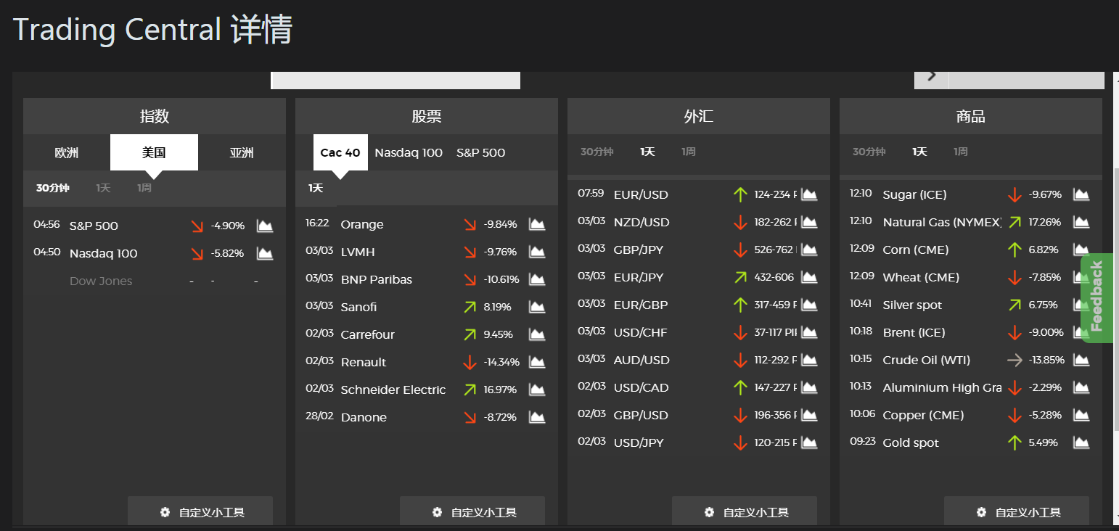Image resolution: width=1119 pixels, height=531 pixels.
Task: Select 1天 timeframe in 指数 panel
Action: coord(103,188)
